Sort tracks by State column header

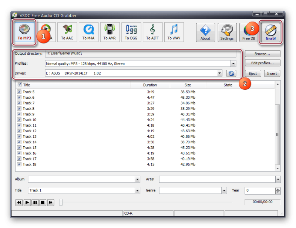(x=228, y=85)
